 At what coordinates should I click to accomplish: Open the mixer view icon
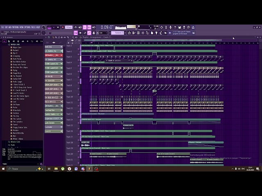(x=143, y=33)
